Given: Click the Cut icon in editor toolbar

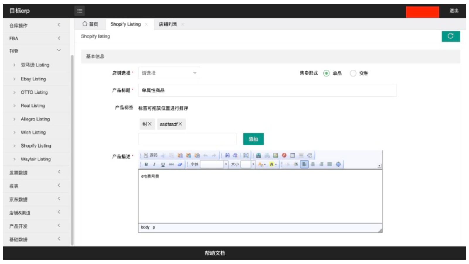Looking at the screenshot, I should pyautogui.click(x=163, y=155).
